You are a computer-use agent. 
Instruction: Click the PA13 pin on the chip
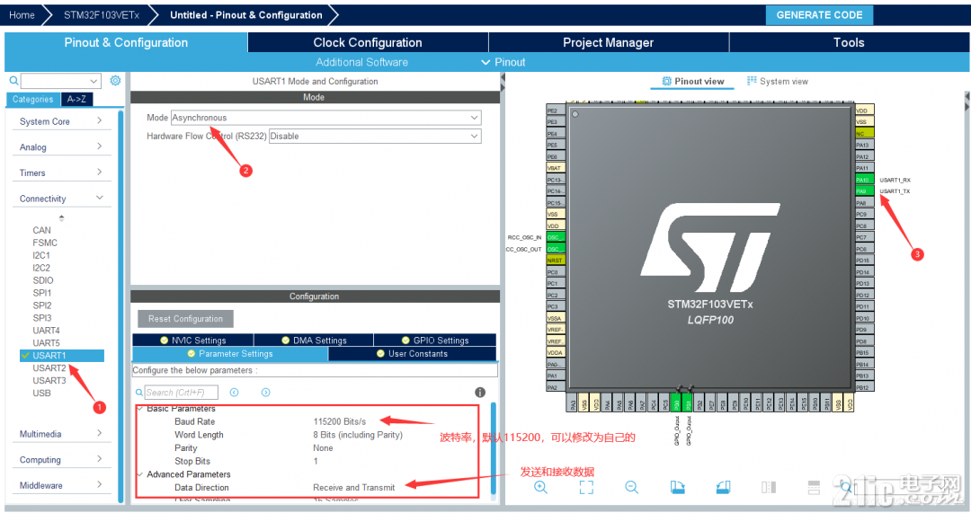[x=865, y=145]
